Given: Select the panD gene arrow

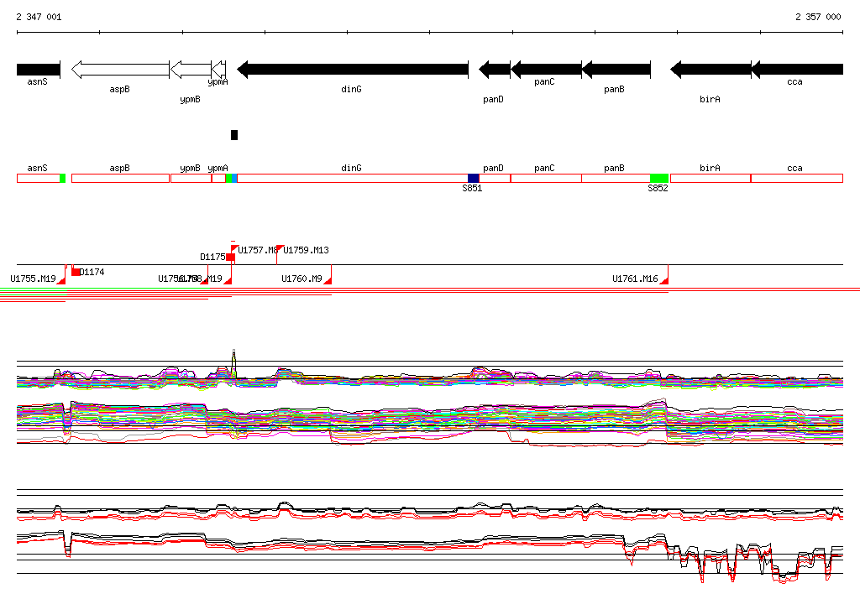Looking at the screenshot, I should 495,69.
